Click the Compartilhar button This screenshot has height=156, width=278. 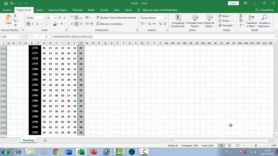tap(265, 10)
